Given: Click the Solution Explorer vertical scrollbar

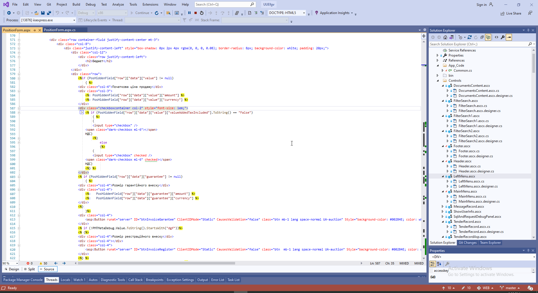Looking at the screenshot, I should 534,63.
